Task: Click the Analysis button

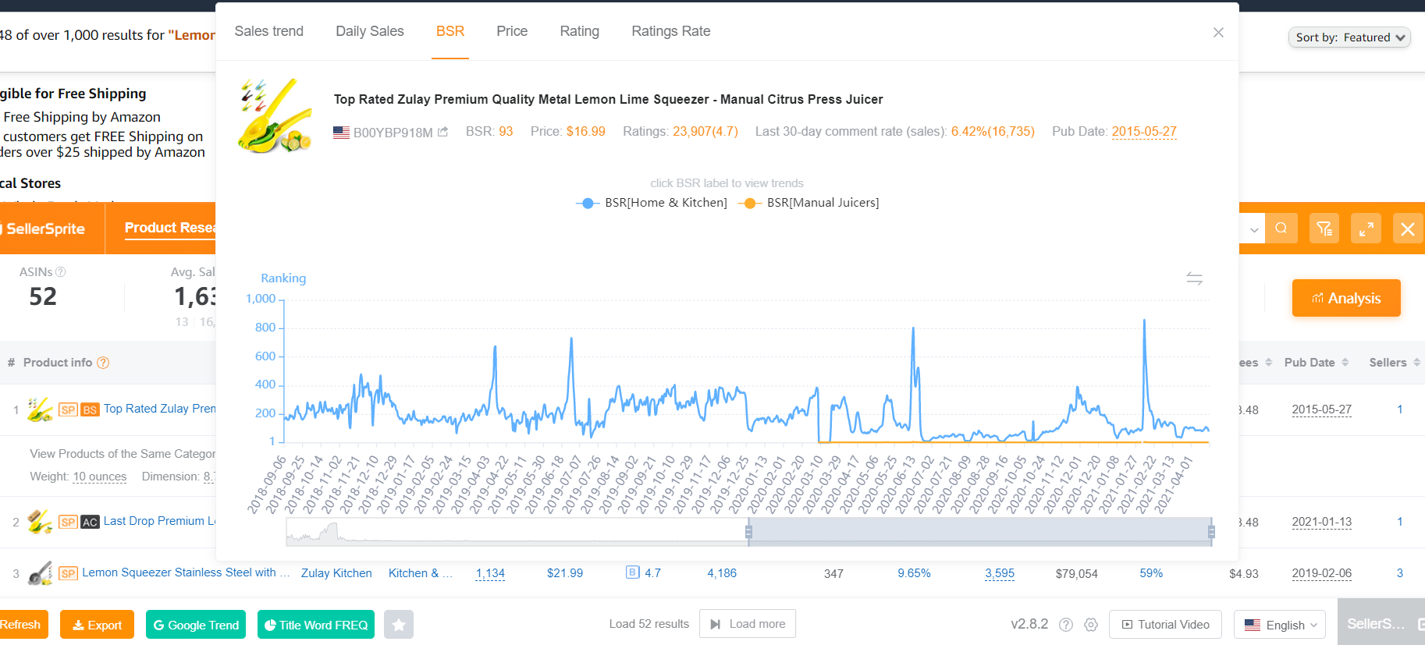Action: [x=1346, y=298]
